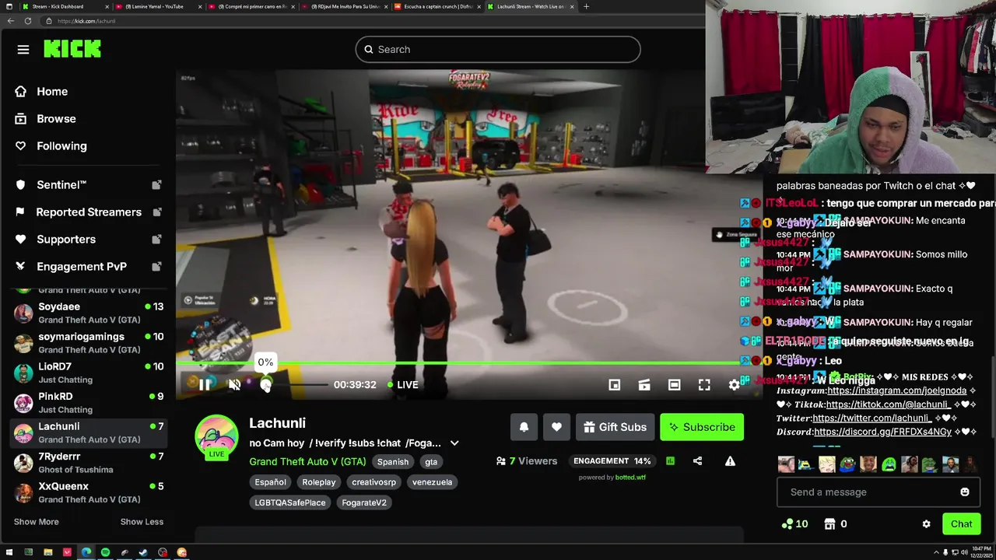Click external link icon next to Reported Streamers
The image size is (996, 560).
(x=156, y=212)
